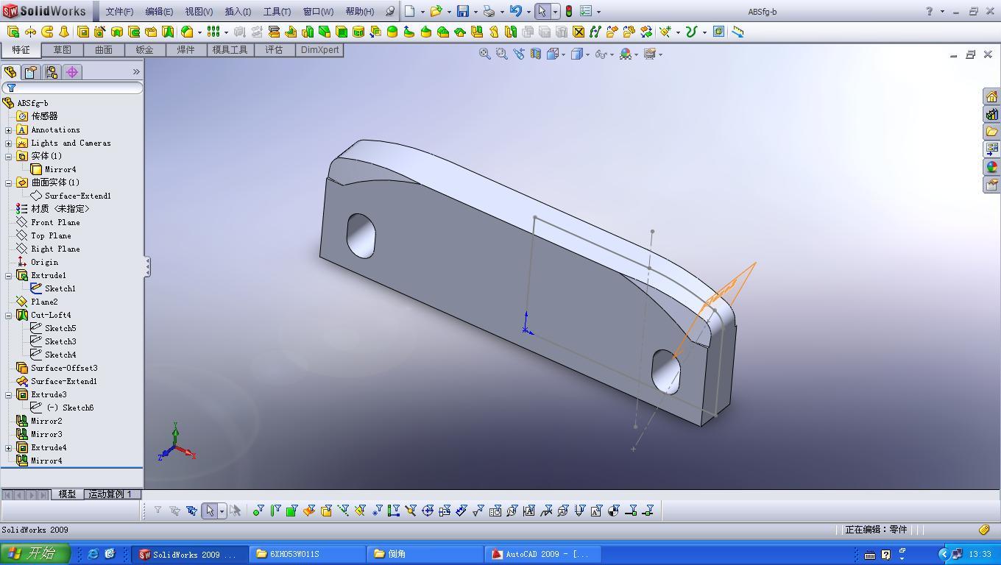Switch to AutoCAD 2009 taskbar button

coord(542,554)
